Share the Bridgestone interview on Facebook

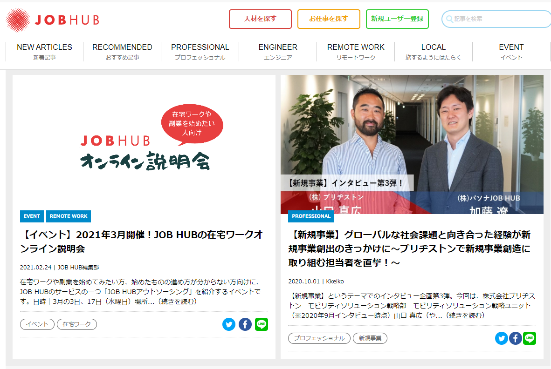(x=516, y=338)
